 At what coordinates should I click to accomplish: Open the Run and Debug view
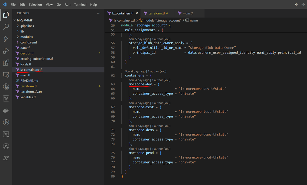coord(6,51)
